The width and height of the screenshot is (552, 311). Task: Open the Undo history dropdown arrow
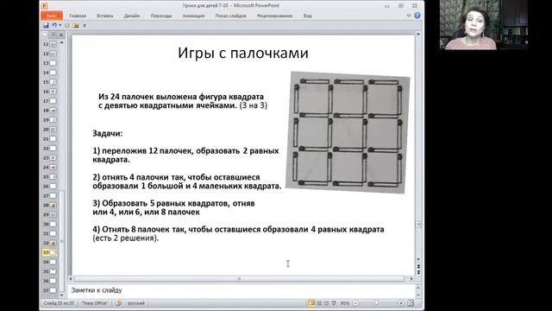pos(60,25)
